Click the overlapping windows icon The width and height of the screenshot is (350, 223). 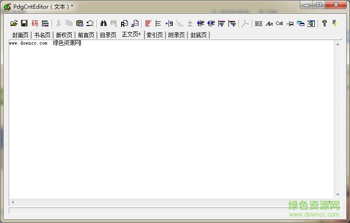(301, 23)
